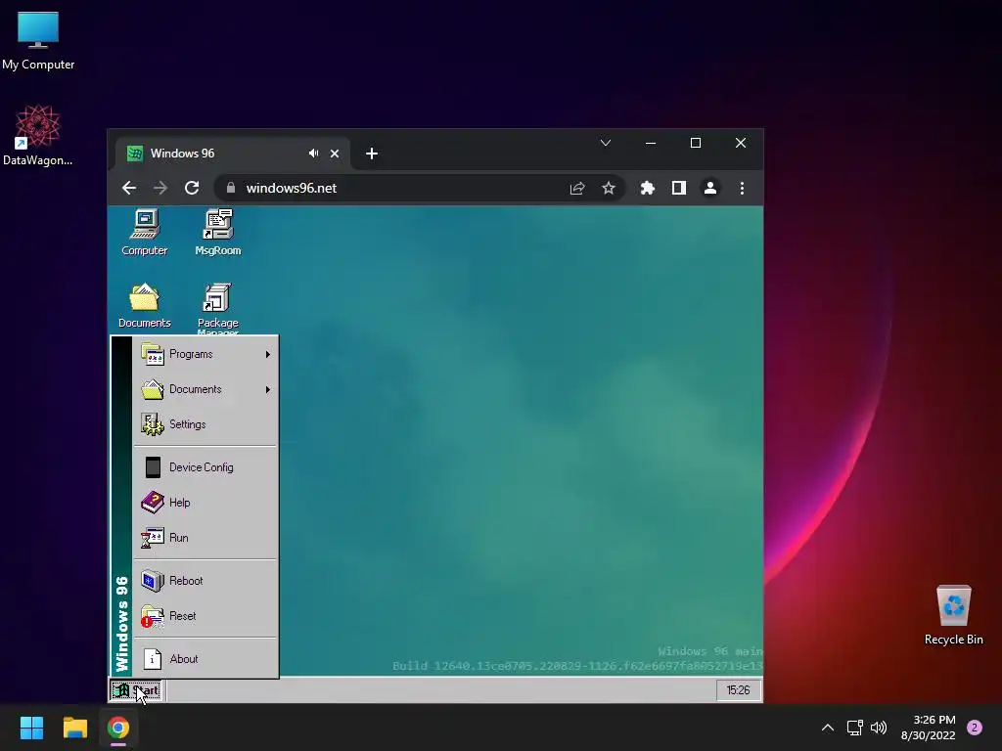Open date and time 3:26 PM
This screenshot has width=1002, height=751.
coord(928,728)
